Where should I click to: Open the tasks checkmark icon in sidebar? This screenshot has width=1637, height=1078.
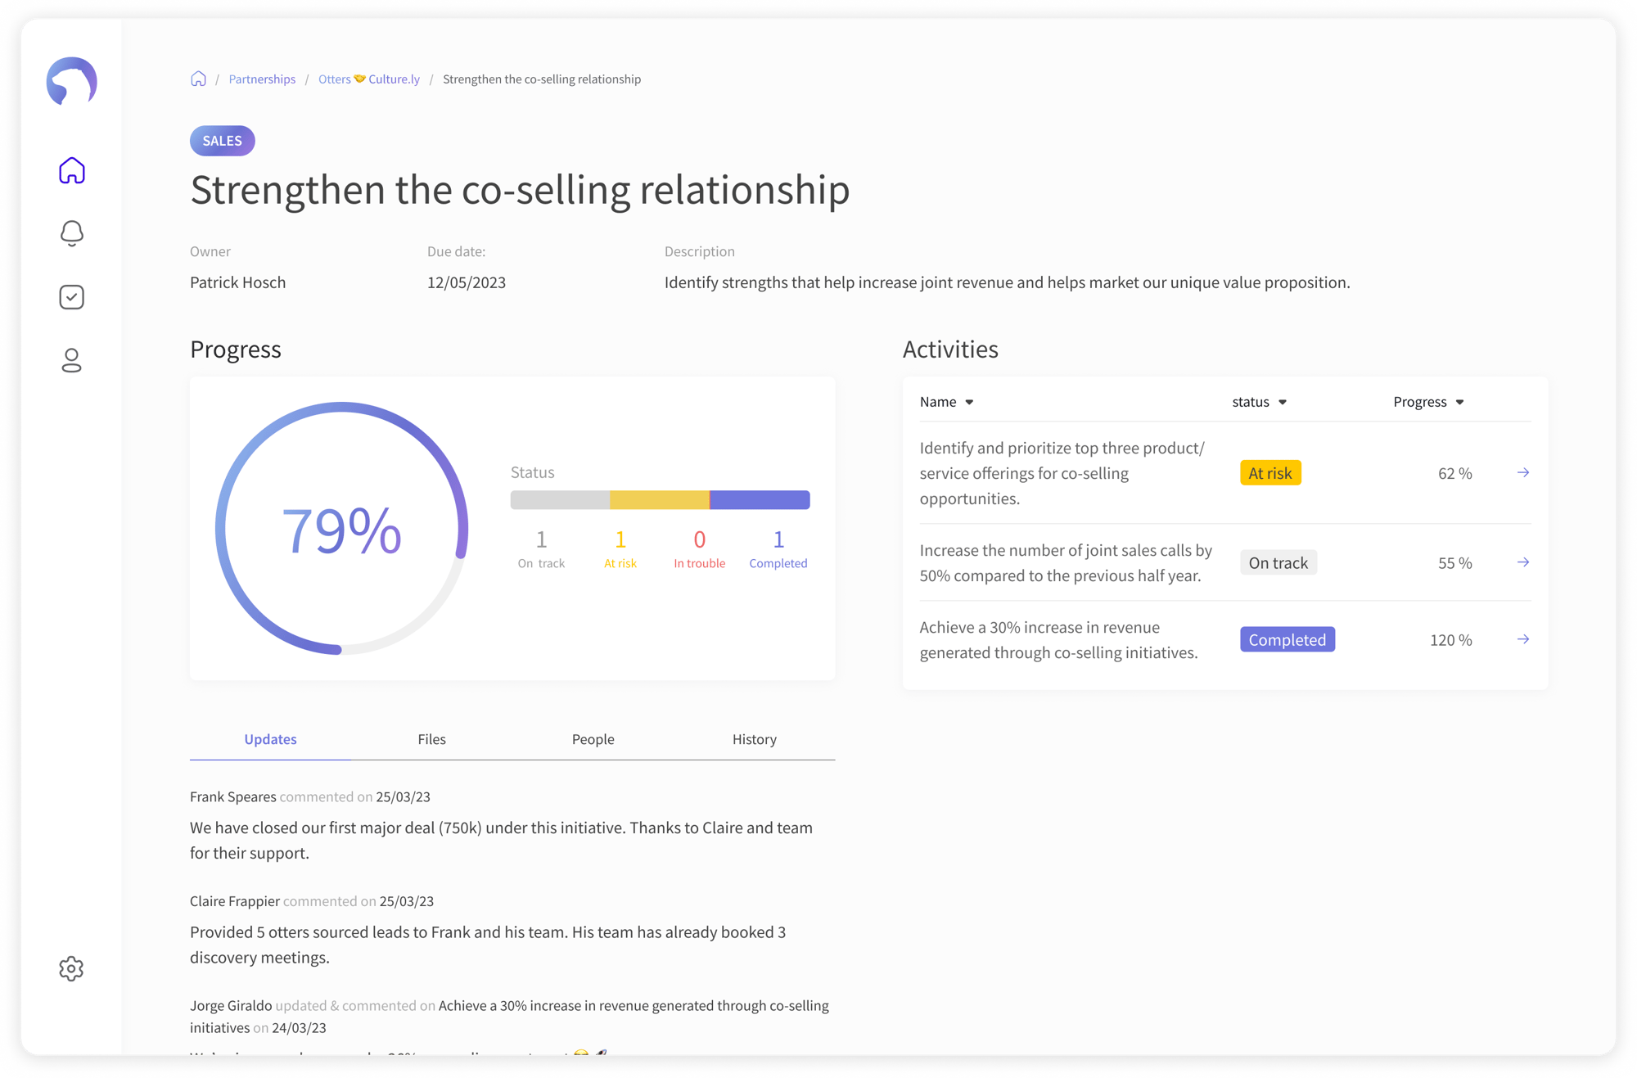[x=72, y=297]
